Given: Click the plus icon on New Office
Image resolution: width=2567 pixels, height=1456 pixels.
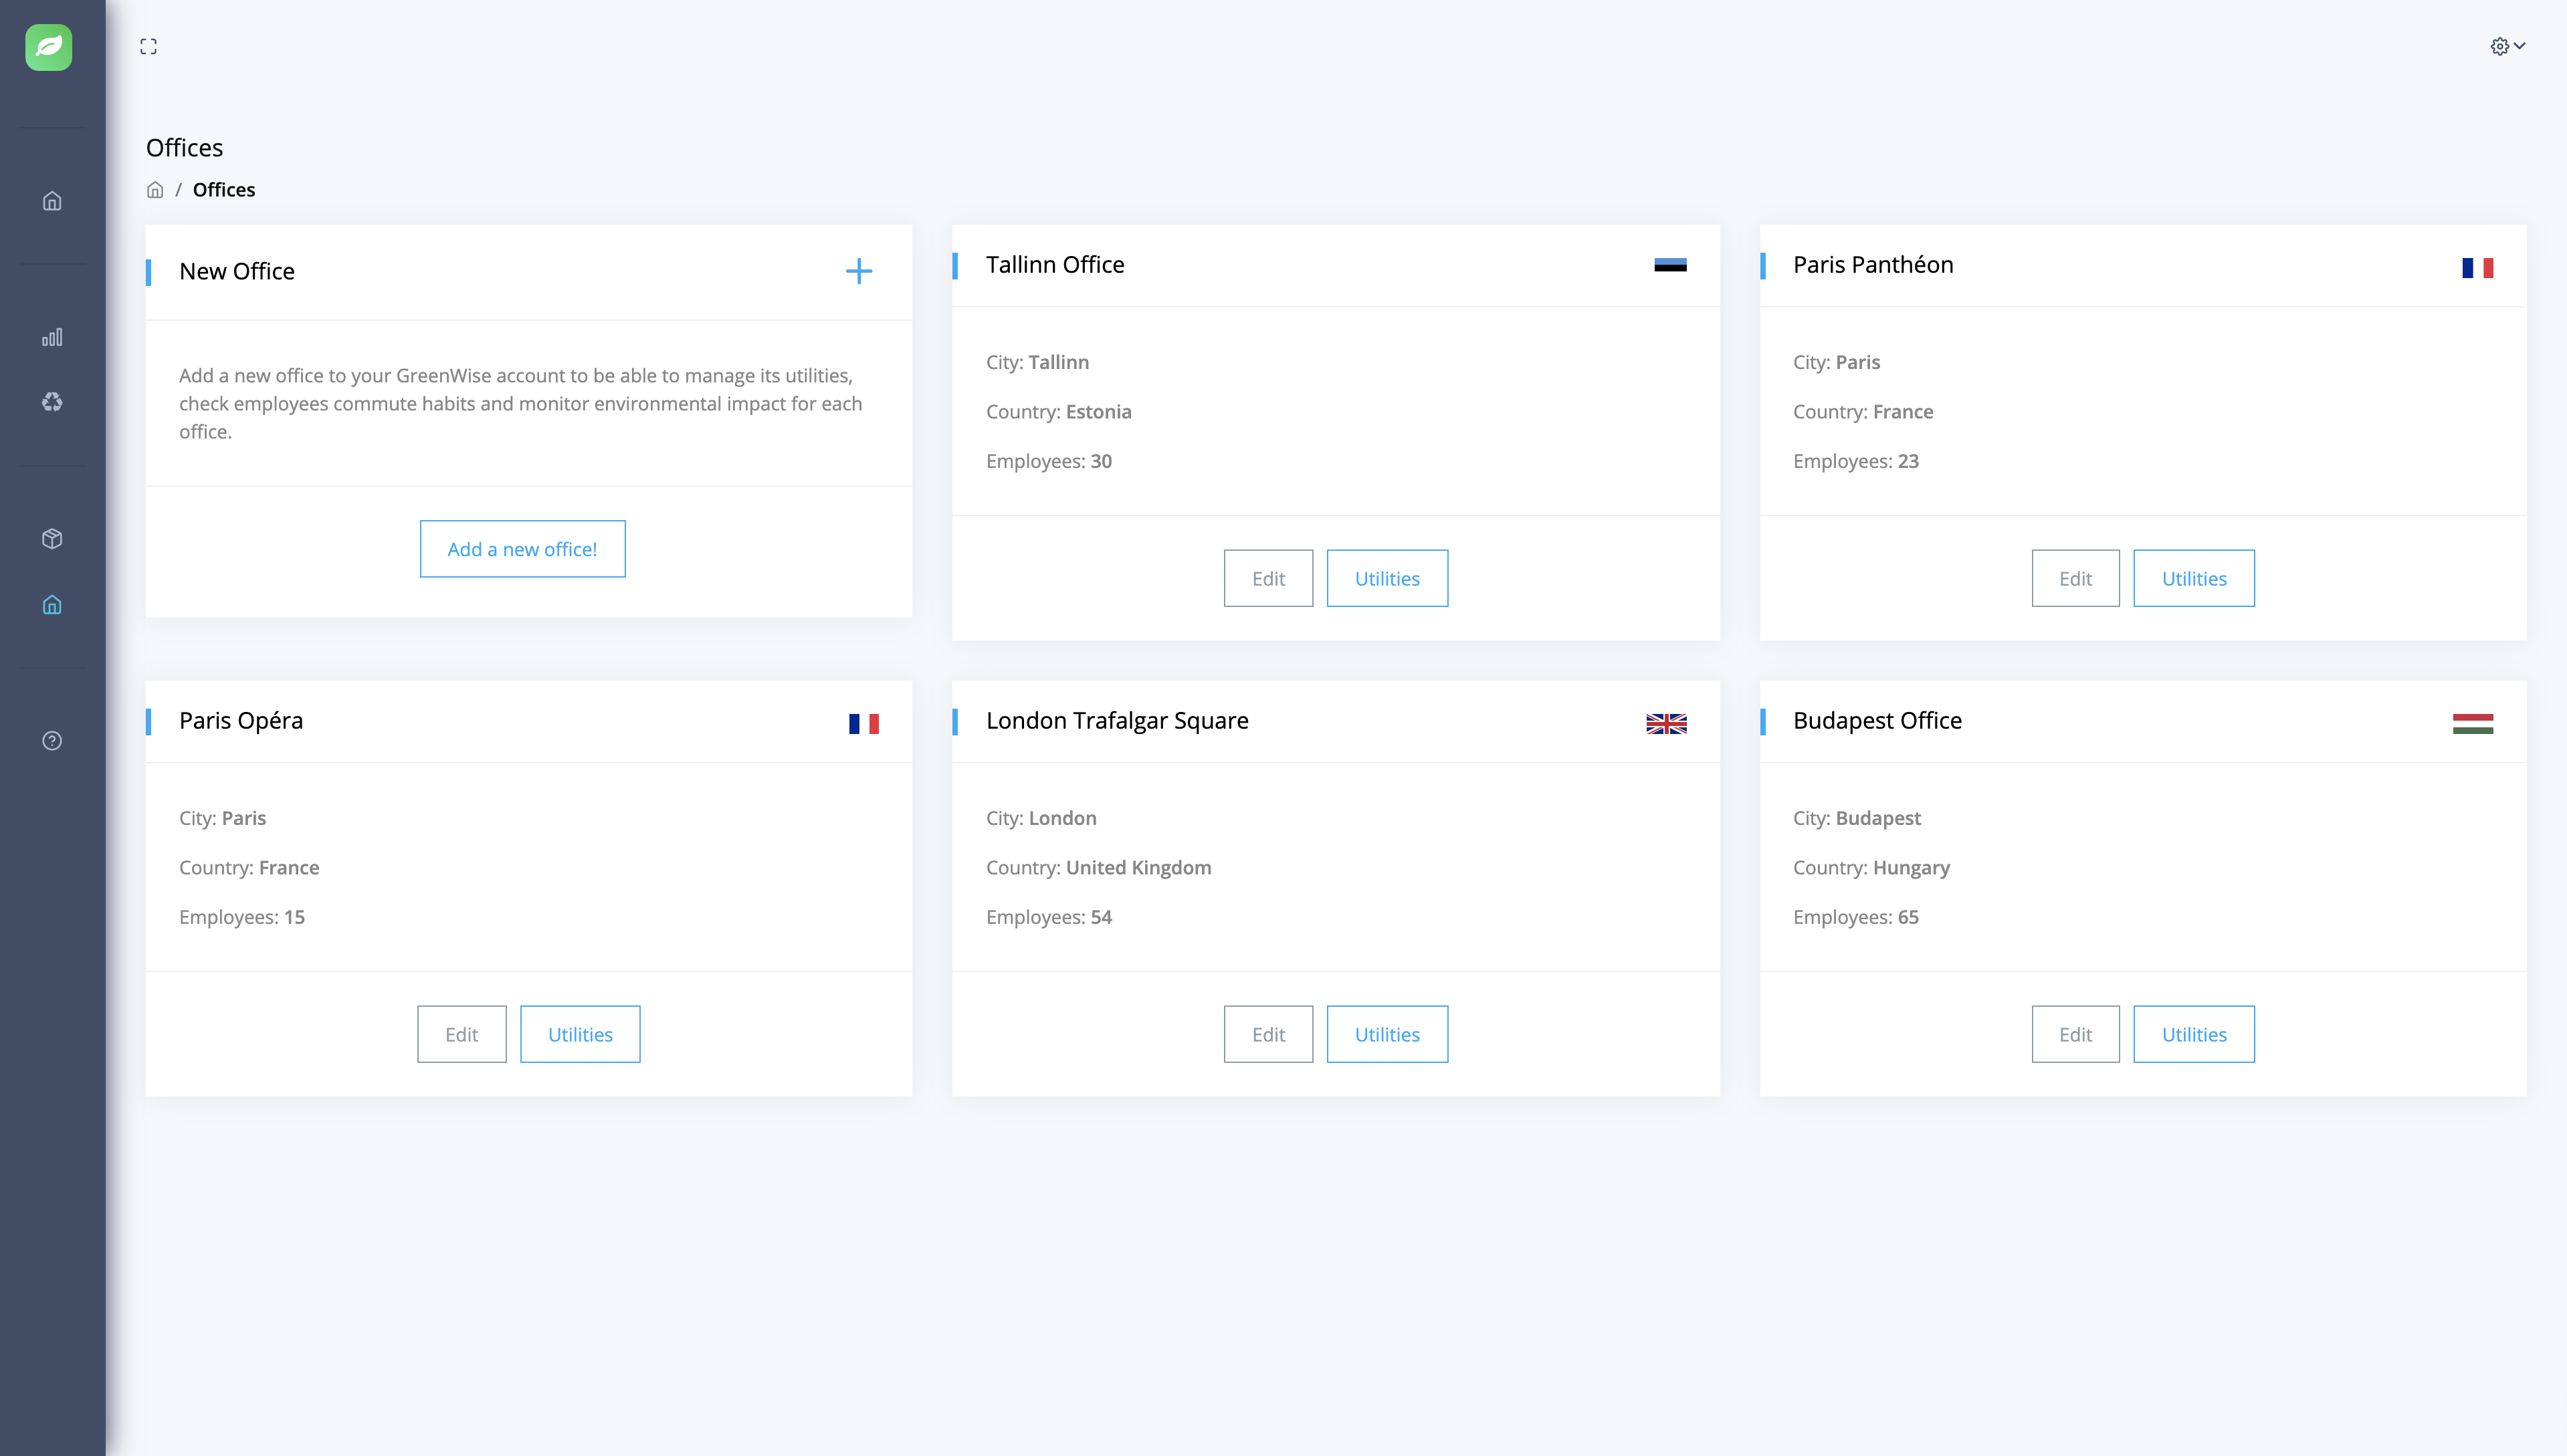Looking at the screenshot, I should coord(858,271).
